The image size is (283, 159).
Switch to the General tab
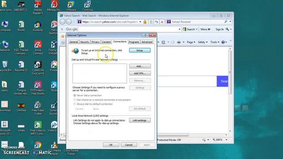click(74, 42)
